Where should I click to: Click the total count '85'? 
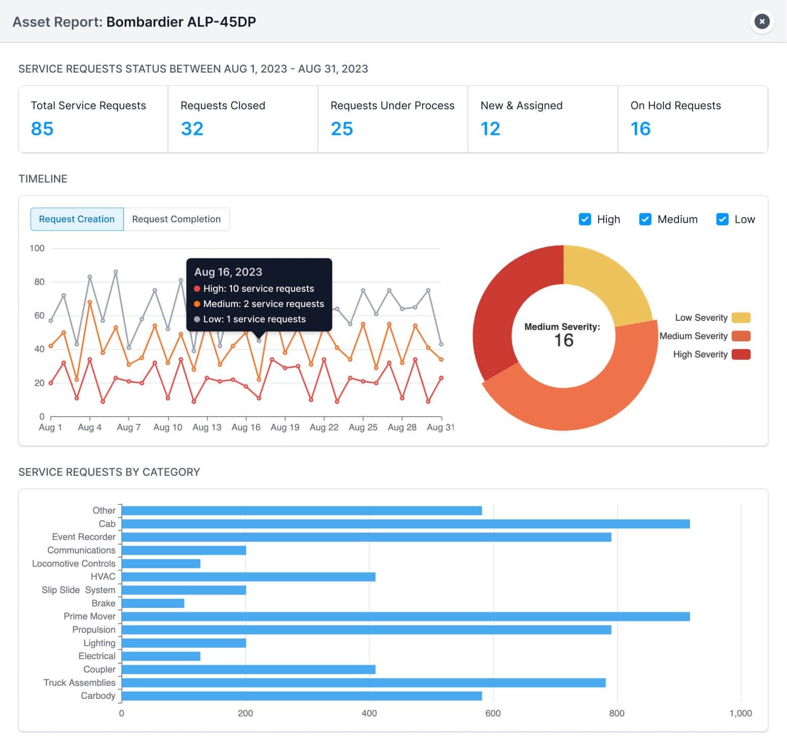pyautogui.click(x=42, y=129)
